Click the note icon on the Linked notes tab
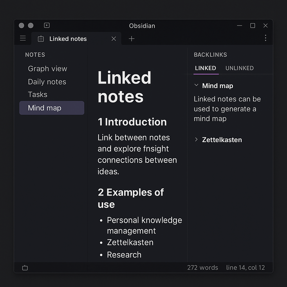Viewport: 287px width, 287px height. tap(41, 39)
